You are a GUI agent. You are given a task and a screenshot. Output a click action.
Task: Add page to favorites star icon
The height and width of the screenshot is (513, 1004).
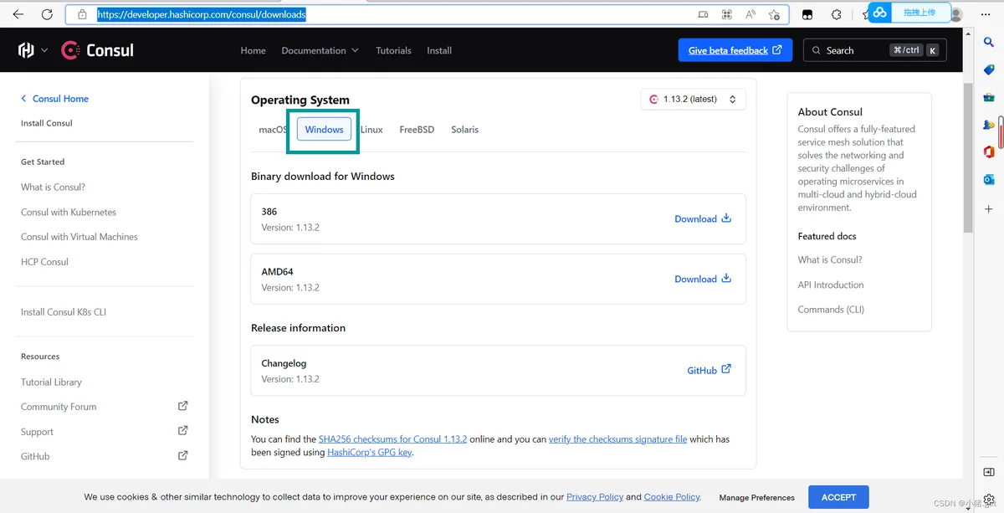[x=774, y=14]
